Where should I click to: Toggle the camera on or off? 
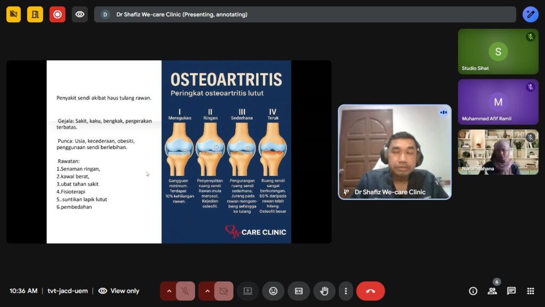[x=224, y=291]
